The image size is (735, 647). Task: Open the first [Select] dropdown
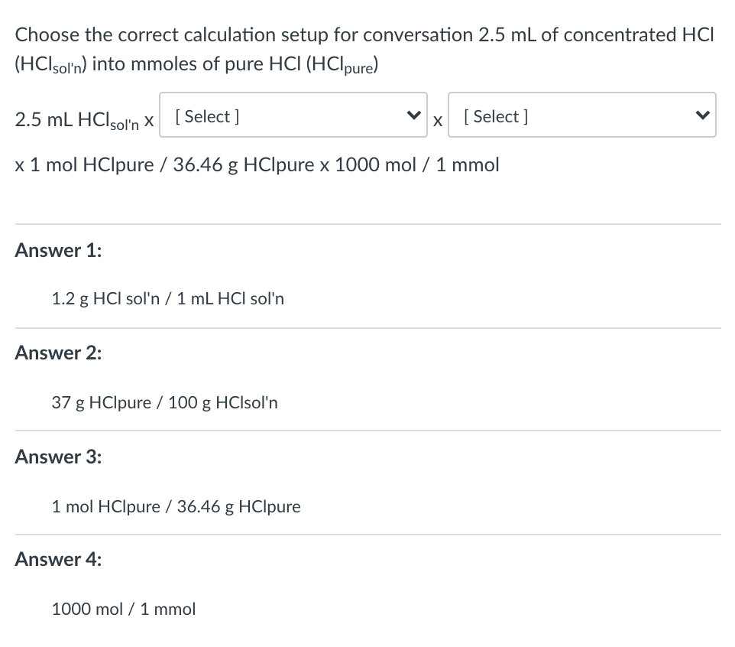(x=290, y=116)
